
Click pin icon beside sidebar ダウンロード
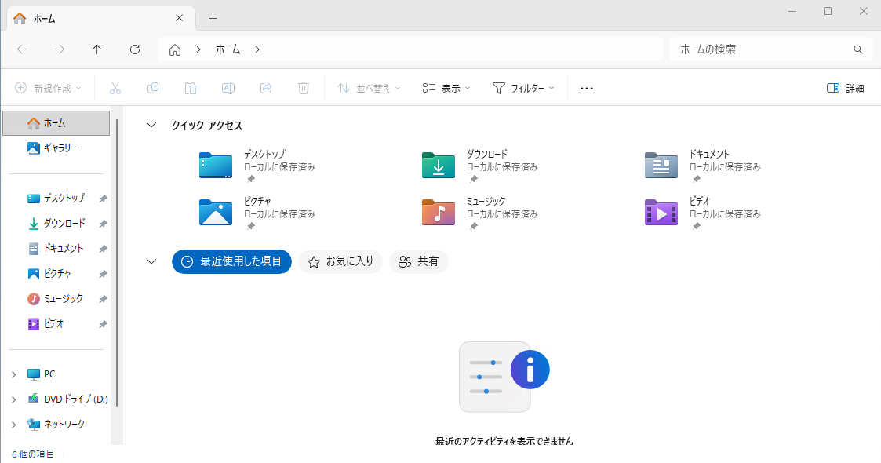104,224
